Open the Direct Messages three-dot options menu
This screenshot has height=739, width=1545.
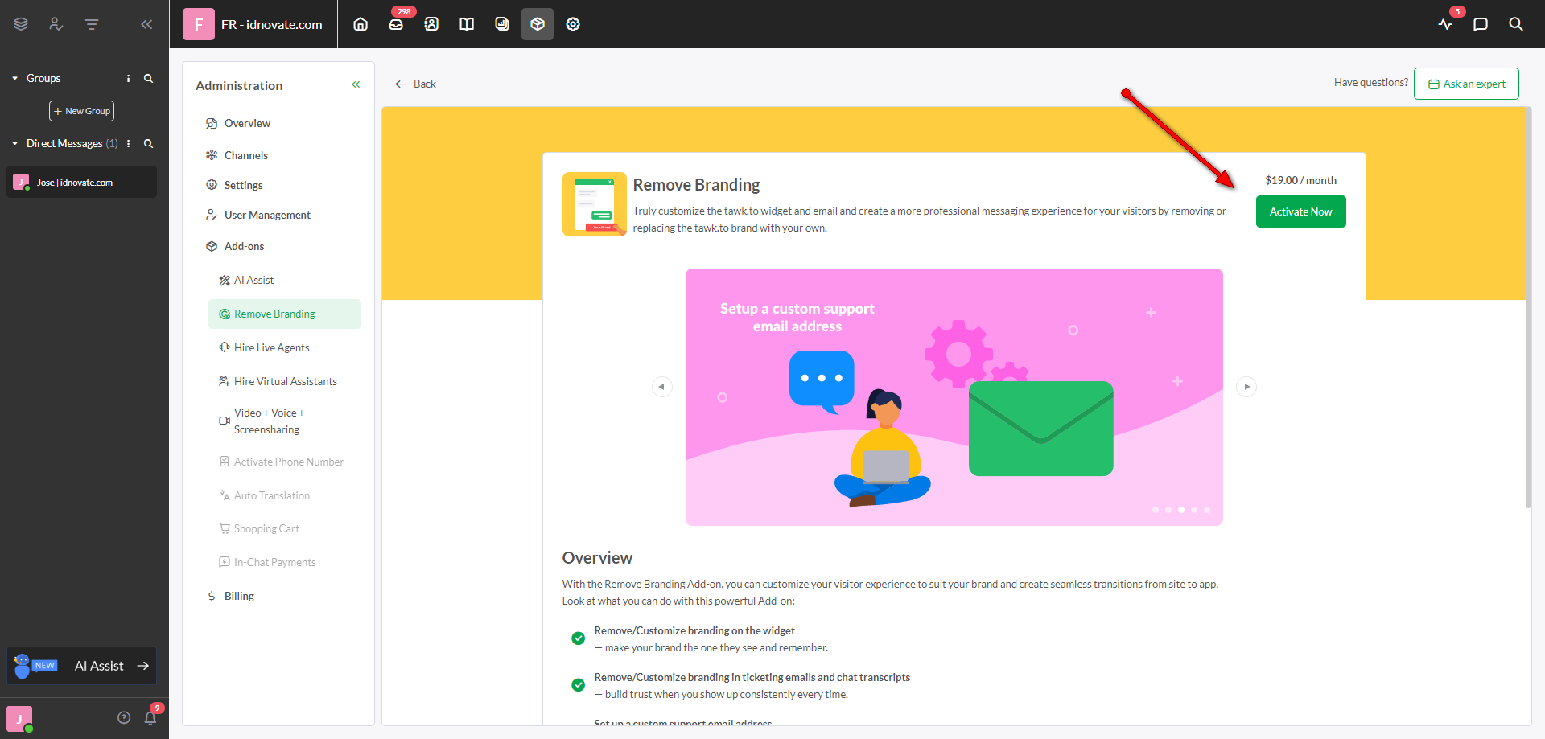(x=129, y=144)
